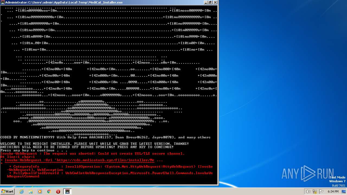Launch Google Chrome from the taskbar

[49, 191]
